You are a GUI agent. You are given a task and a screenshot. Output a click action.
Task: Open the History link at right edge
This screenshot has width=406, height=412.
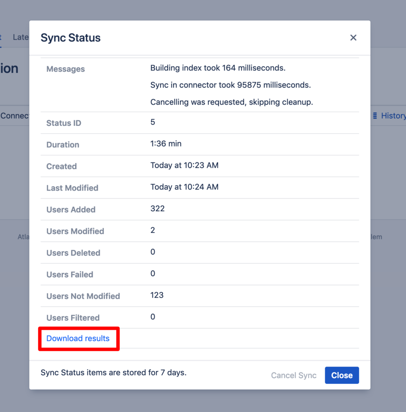click(394, 116)
